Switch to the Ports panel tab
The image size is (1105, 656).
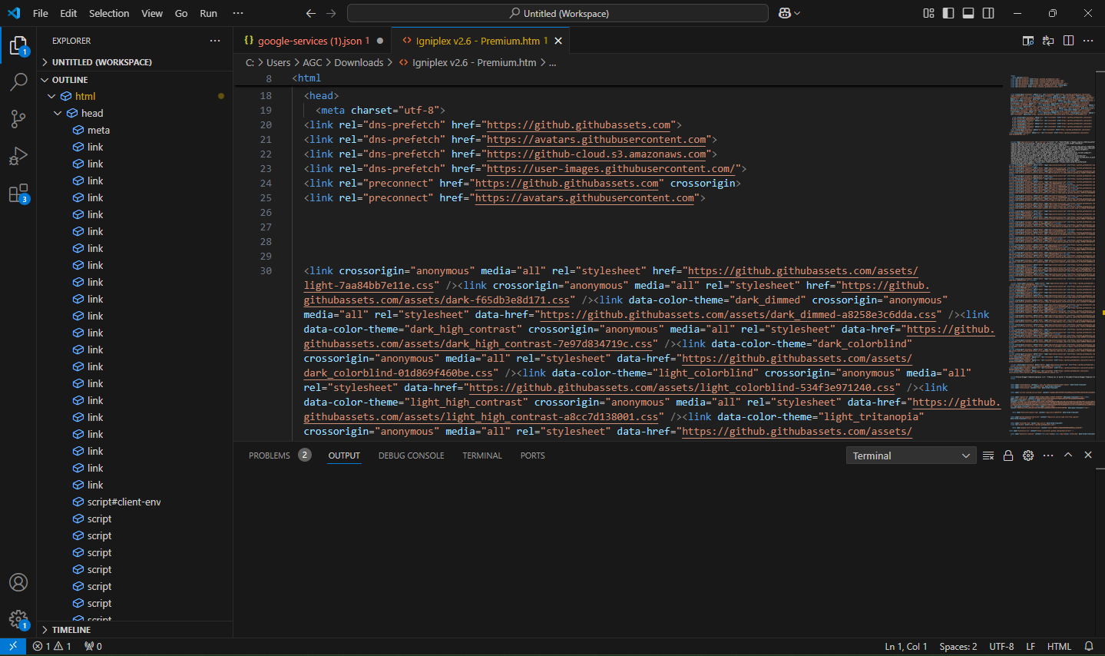tap(532, 456)
